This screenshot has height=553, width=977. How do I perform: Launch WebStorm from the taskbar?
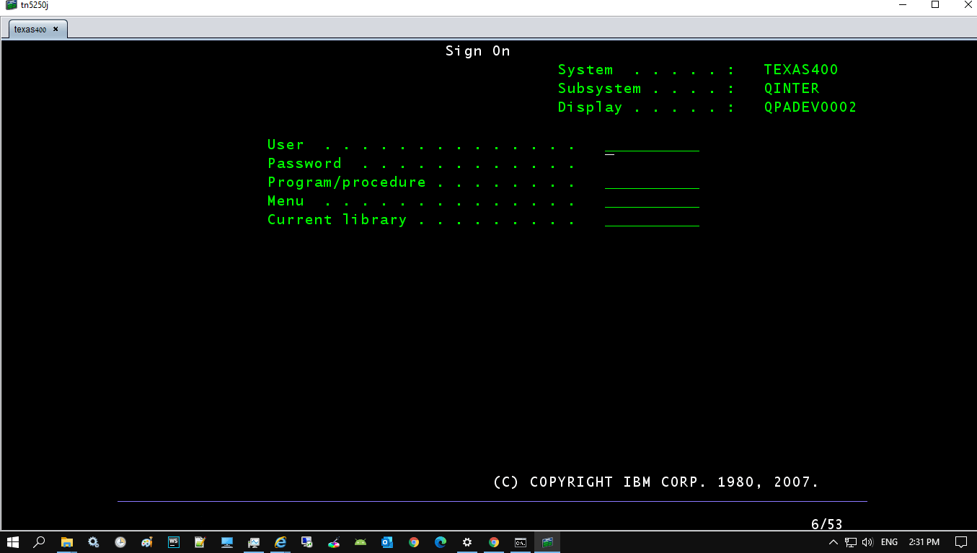pos(173,541)
